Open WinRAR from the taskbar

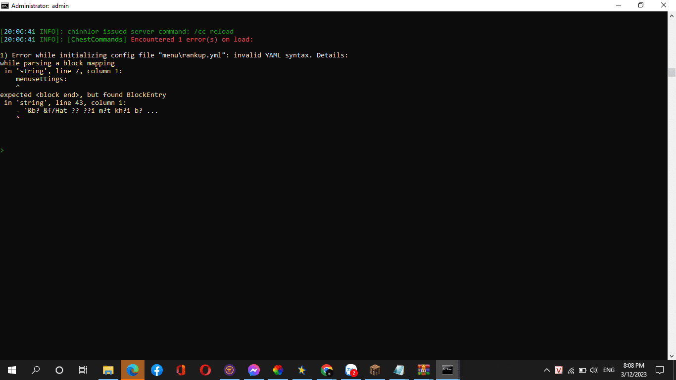(x=423, y=370)
